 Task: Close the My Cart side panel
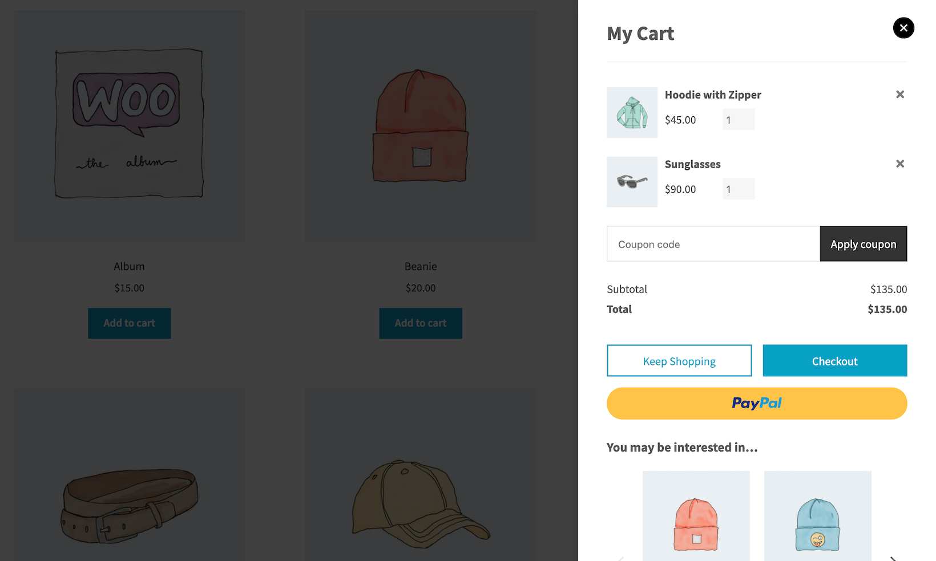coord(903,28)
